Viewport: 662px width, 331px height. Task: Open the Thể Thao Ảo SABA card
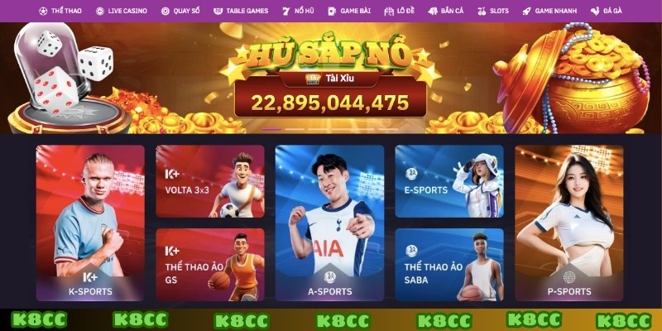click(449, 265)
